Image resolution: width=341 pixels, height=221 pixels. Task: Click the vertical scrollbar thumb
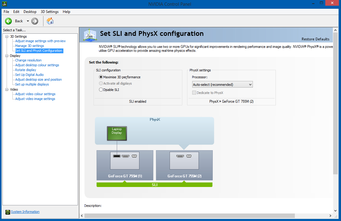click(335, 103)
